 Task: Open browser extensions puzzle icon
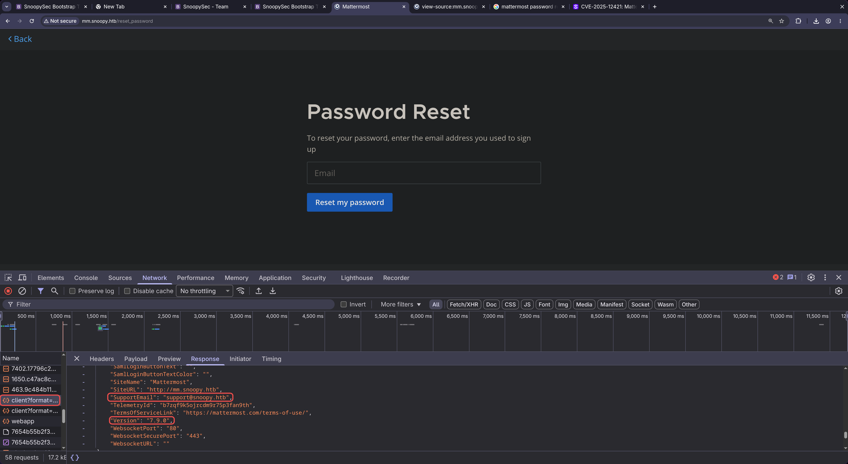coord(798,21)
